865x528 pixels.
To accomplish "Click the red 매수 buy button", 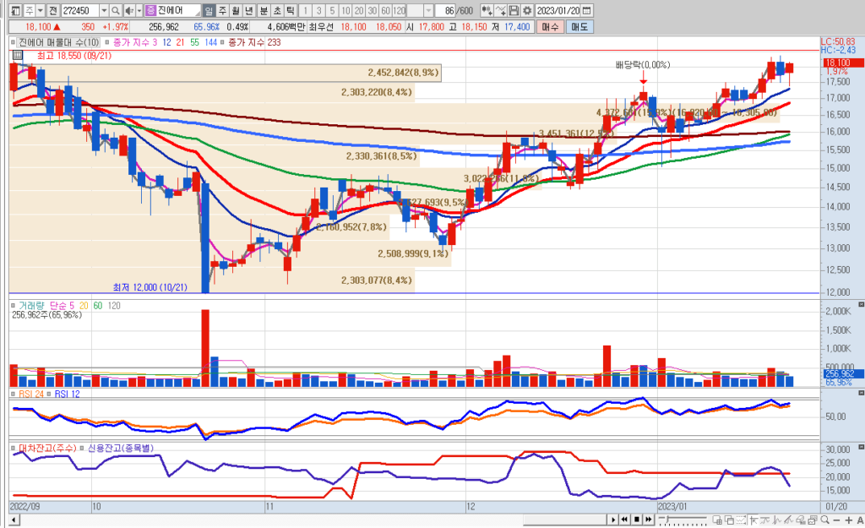I will pos(550,27).
